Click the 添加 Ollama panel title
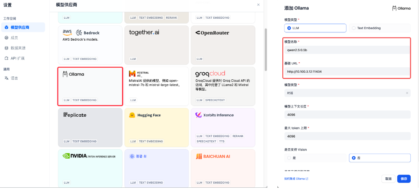This screenshot has height=189, width=419. pyautogui.click(x=297, y=8)
